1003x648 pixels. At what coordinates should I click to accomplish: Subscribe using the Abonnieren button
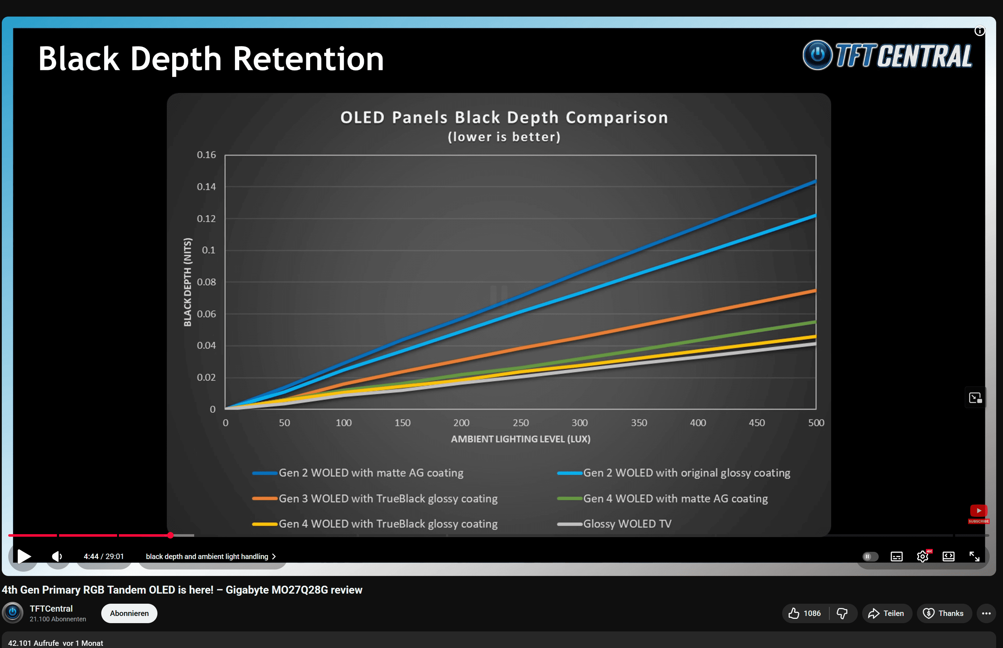[129, 613]
